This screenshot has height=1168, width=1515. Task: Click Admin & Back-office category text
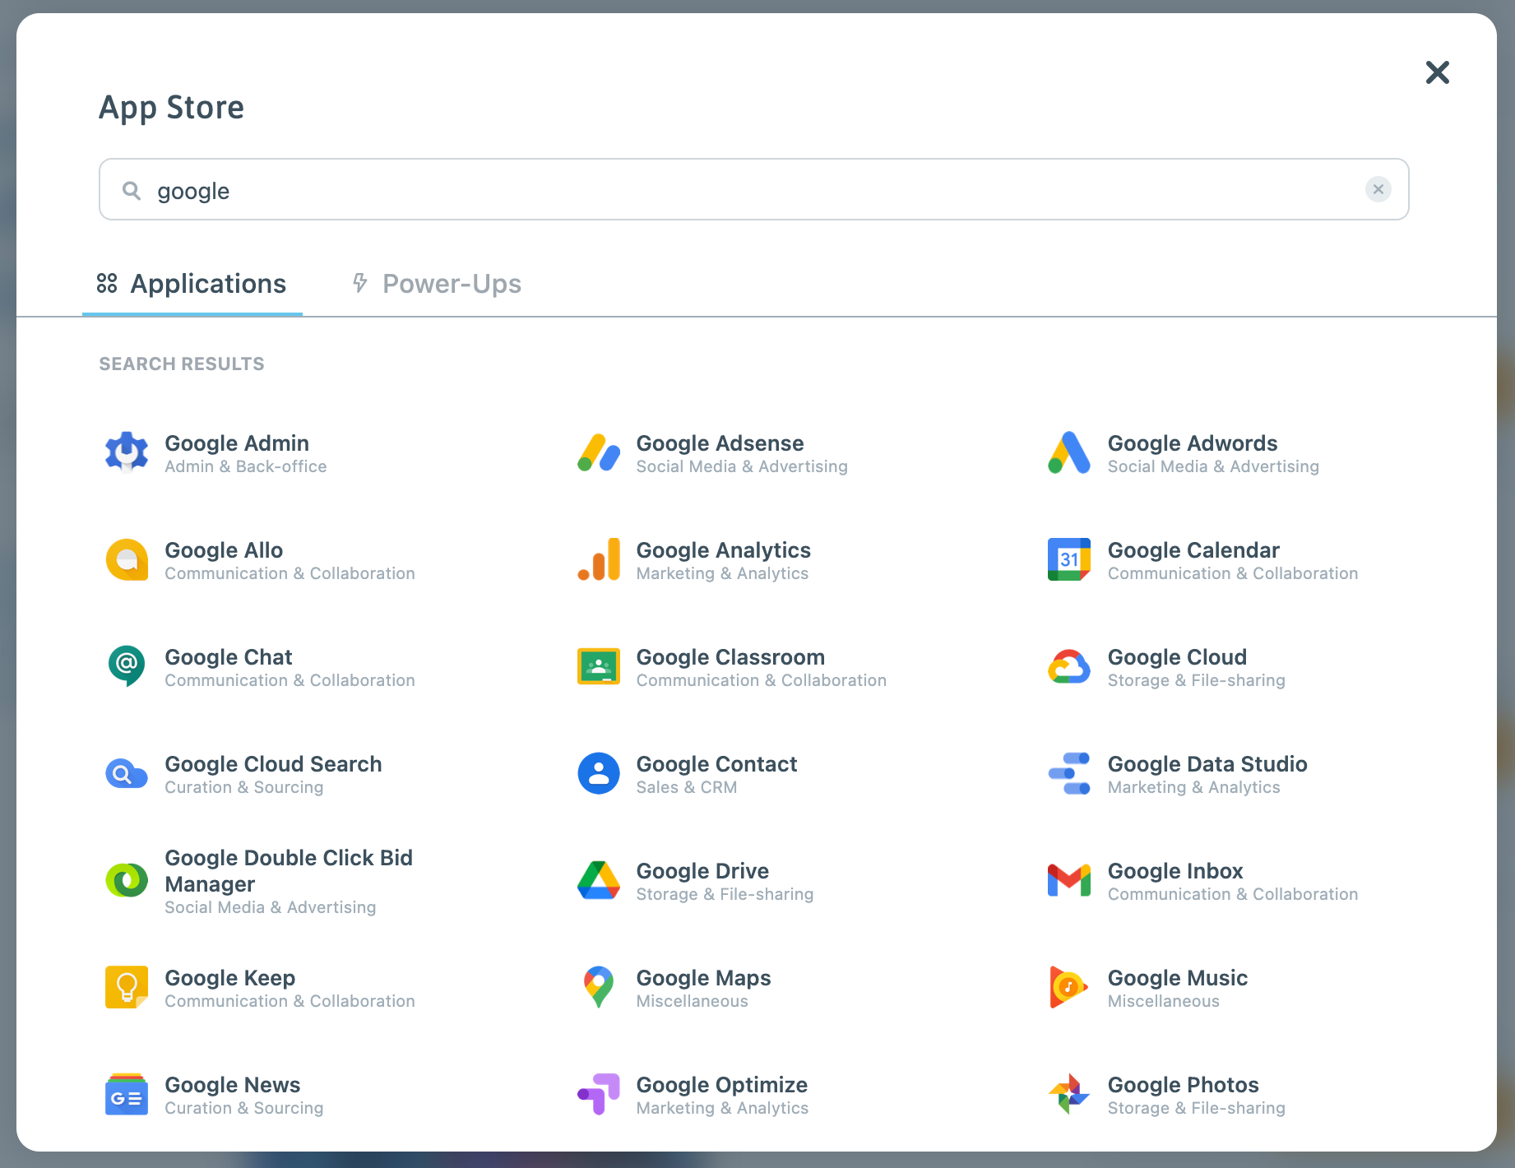click(x=246, y=466)
